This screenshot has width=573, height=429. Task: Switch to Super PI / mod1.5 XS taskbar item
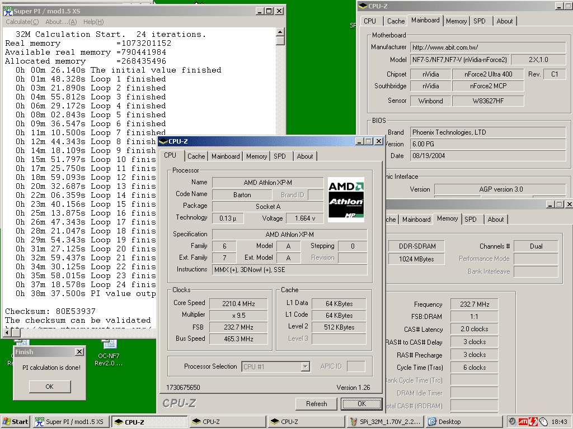pos(71,422)
